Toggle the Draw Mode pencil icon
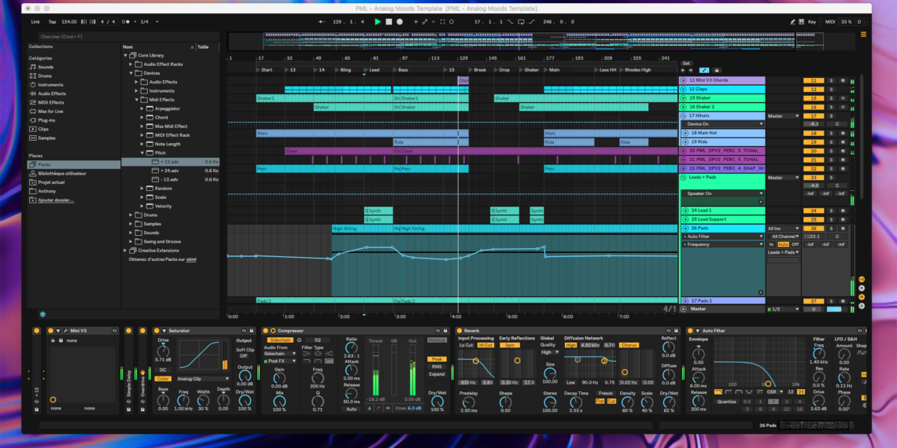897x448 pixels. tap(794, 22)
